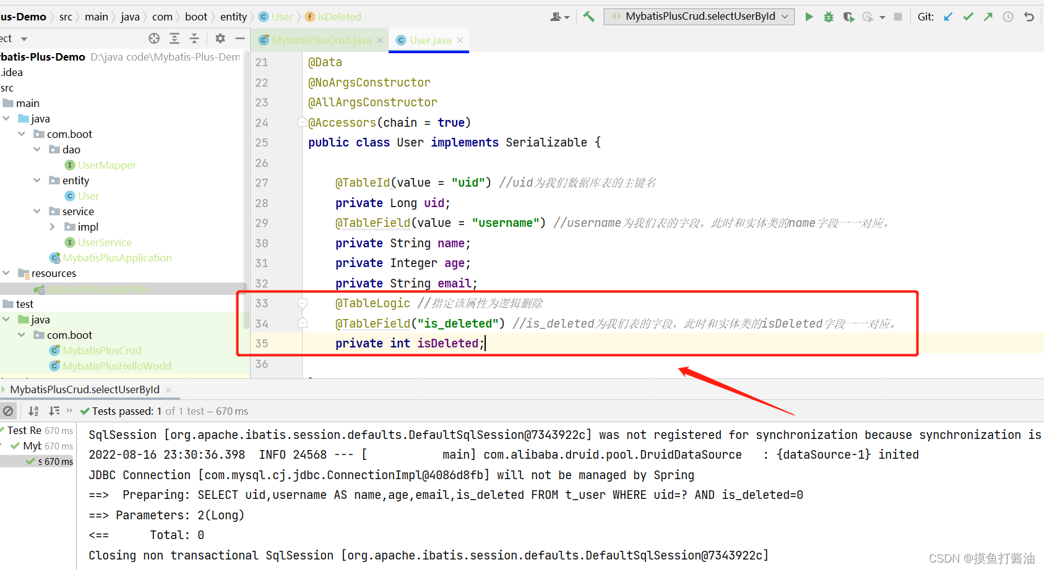Run with coverage using the shield icon
The image size is (1044, 570).
point(848,17)
